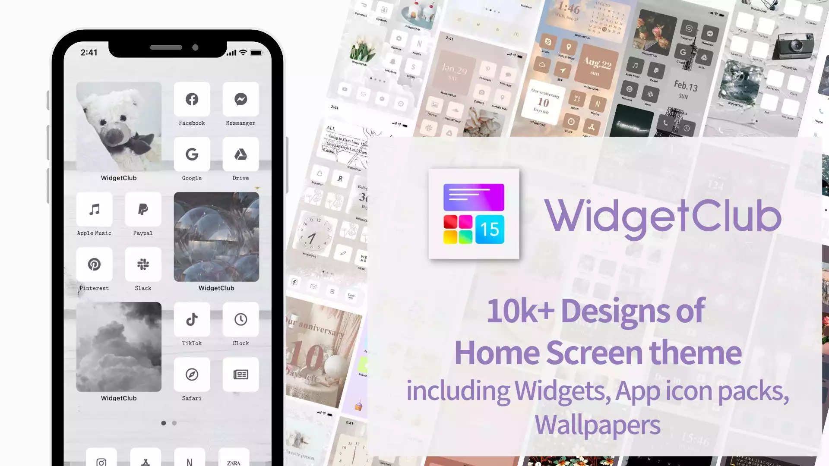829x466 pixels.
Task: Tap the second WidgetClub widget thumbnail
Action: [216, 236]
